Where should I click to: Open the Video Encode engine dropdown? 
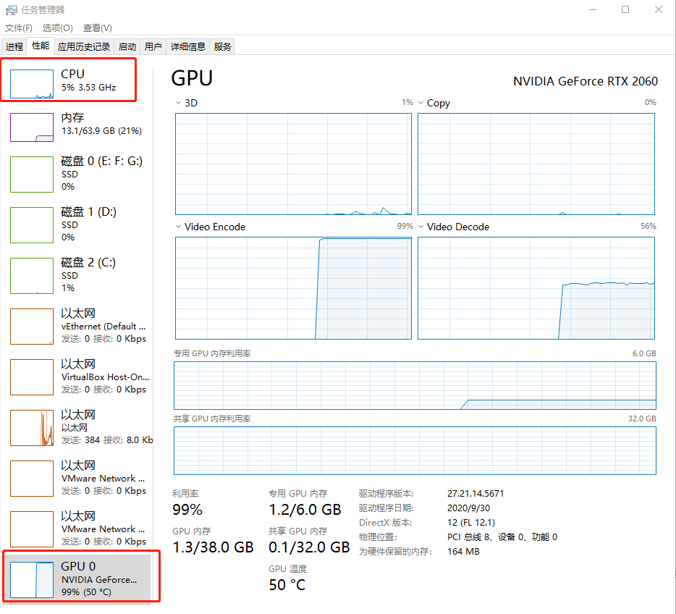pos(178,227)
